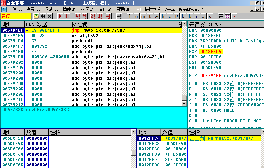Select stack entry 返回到 kernel32.7C817077
Viewport: 264px width, 168px height.
221,138
